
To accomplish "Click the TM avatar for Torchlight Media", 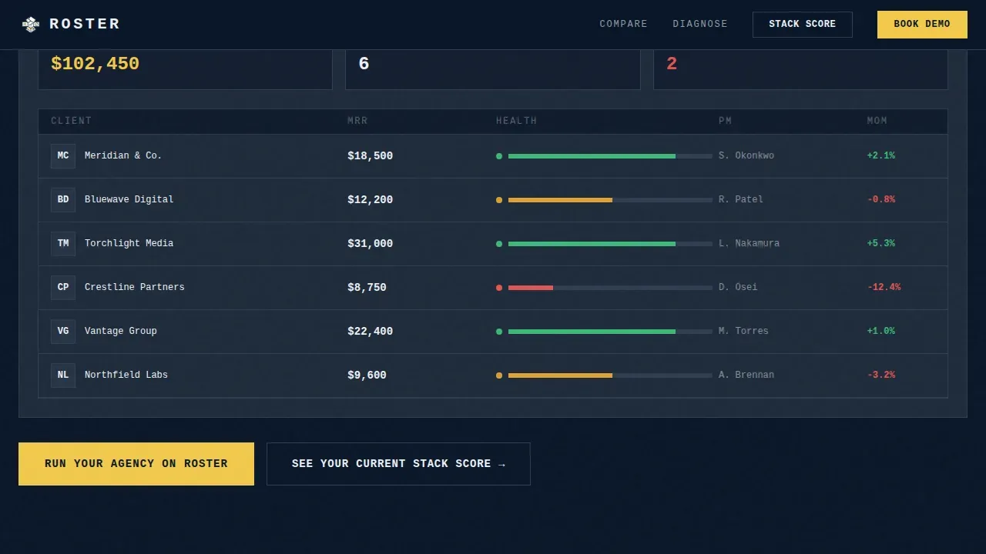I will point(63,244).
